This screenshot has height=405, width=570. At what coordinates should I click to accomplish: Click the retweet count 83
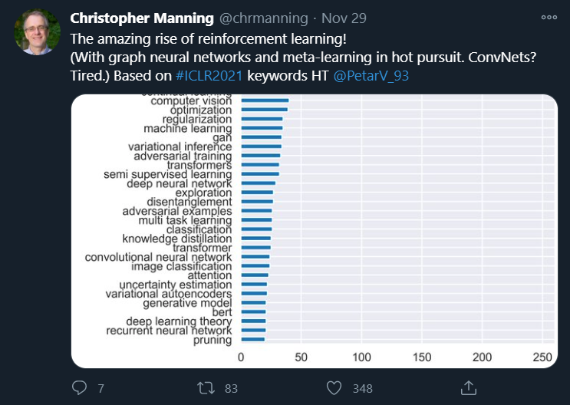[231, 389]
